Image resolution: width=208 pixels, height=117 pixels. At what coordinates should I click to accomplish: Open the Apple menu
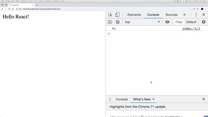[3, 1]
